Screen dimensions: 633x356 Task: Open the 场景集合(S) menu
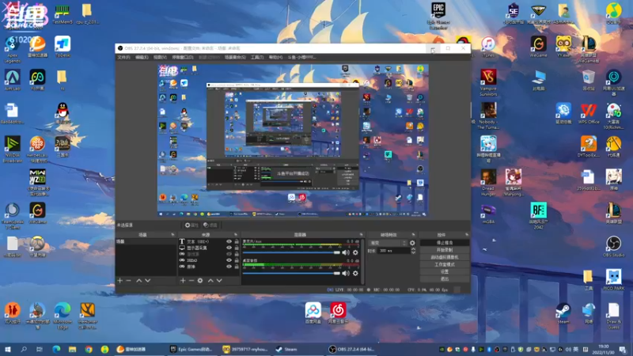point(235,57)
